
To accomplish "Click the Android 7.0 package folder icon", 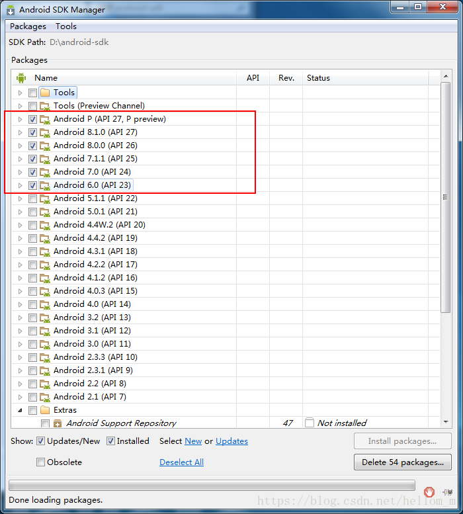I will tap(45, 172).
